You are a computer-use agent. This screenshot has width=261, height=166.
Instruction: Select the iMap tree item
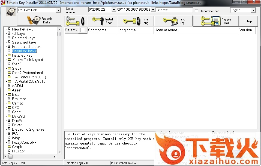[16, 138]
